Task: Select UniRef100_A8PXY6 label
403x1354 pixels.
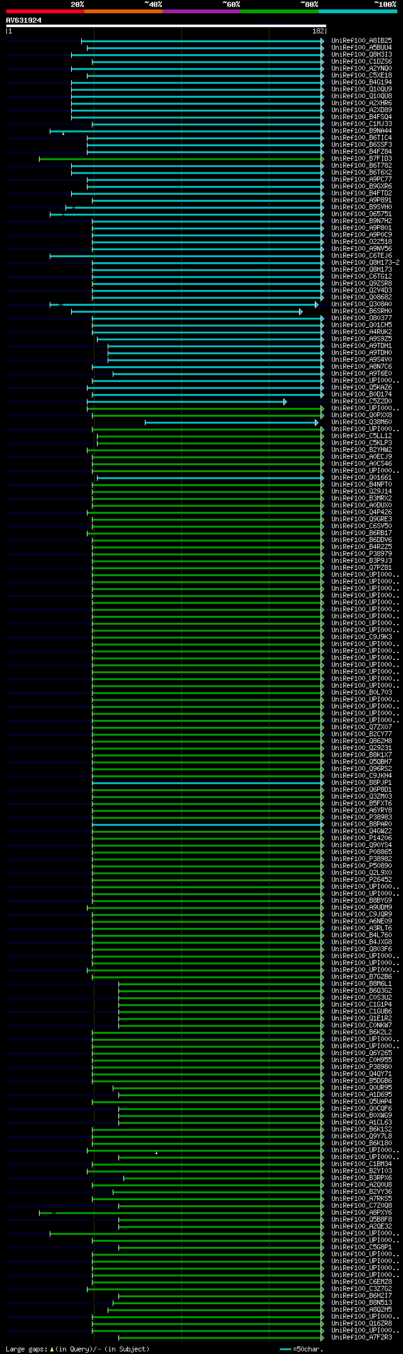Action: (361, 1212)
